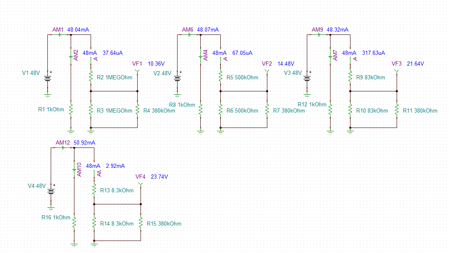Click the R2 resistor symbol

(91, 76)
